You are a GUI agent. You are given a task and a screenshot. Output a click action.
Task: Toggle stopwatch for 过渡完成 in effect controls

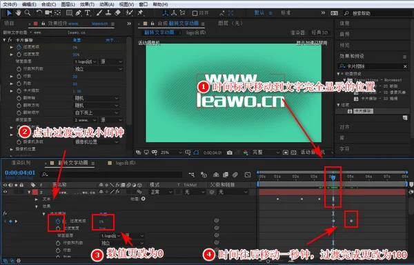pyautogui.click(x=19, y=47)
